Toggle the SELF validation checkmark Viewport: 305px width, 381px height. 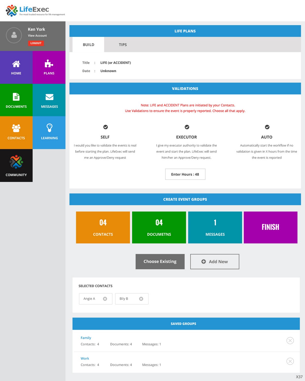106,127
